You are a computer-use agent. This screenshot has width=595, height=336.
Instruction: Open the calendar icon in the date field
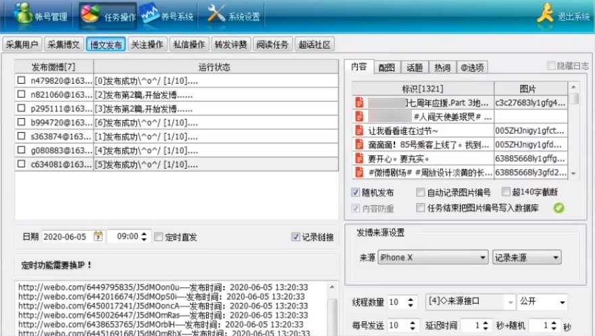(99, 237)
